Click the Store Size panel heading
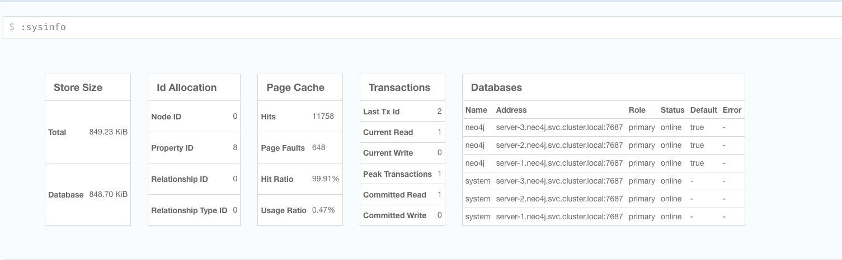 (78, 88)
